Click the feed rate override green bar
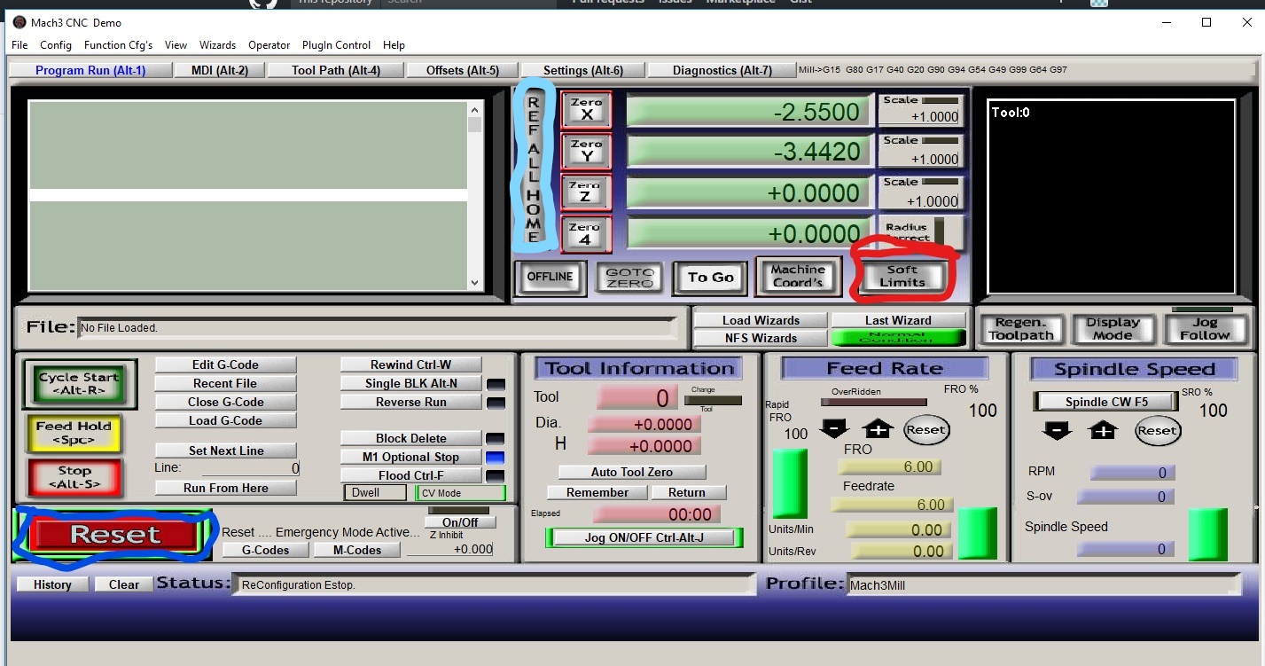The width and height of the screenshot is (1265, 666). pyautogui.click(x=790, y=483)
